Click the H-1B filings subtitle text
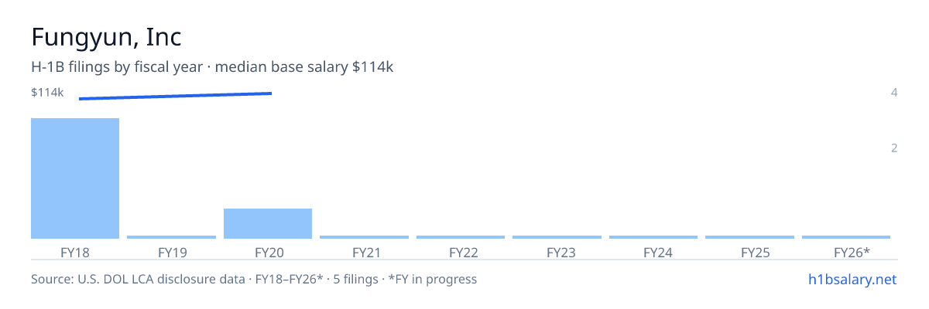 212,67
